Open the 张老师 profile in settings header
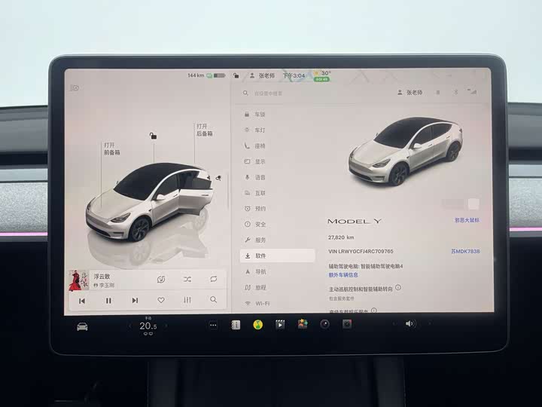Image resolution: width=542 pixels, height=407 pixels. coord(410,93)
